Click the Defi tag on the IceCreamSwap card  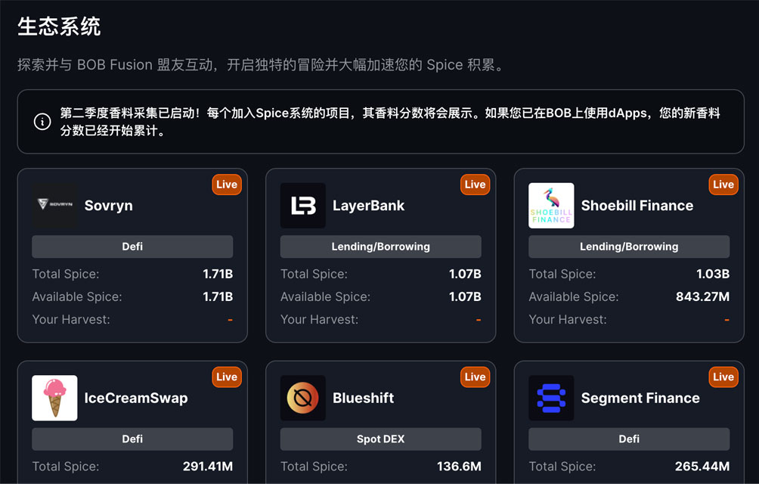[x=132, y=439]
